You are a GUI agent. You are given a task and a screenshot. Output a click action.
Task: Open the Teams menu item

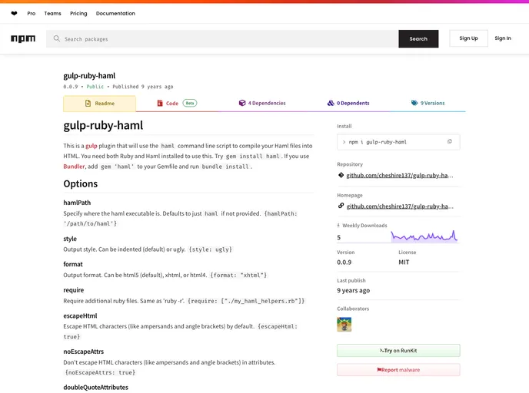coord(52,14)
